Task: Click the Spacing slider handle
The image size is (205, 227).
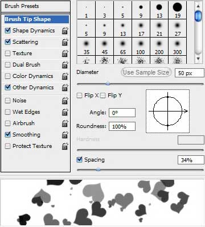Action: pyautogui.click(x=98, y=170)
